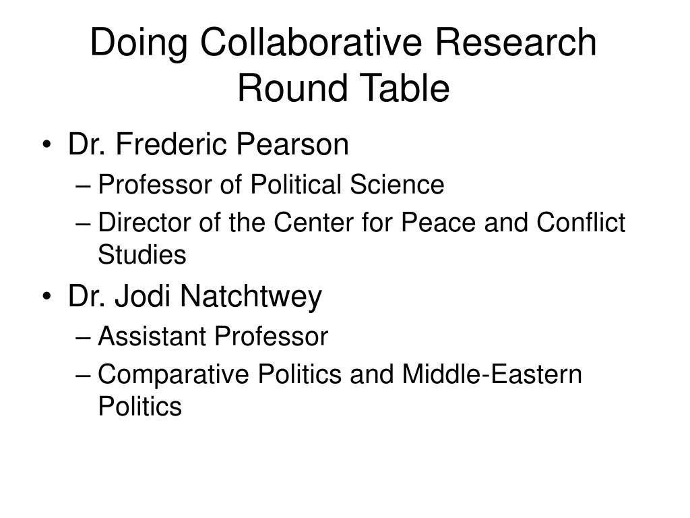Screen dimensions: 690x518
Task: Click 'Director of the Center for Peace' line
Action: point(361,222)
